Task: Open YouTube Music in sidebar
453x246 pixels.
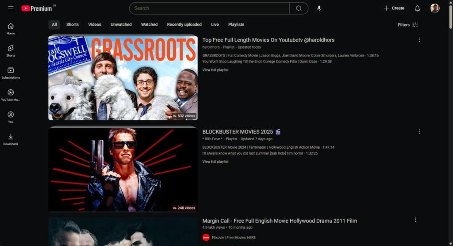Action: coord(11,95)
